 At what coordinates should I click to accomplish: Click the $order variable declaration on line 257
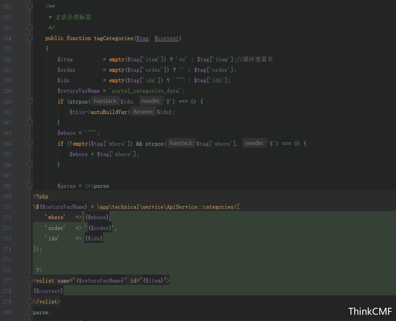click(66, 70)
